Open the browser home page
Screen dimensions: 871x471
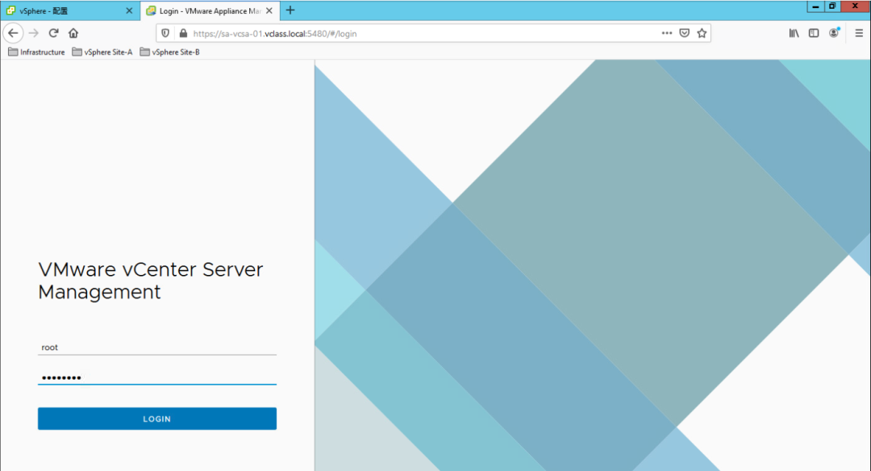coord(73,33)
